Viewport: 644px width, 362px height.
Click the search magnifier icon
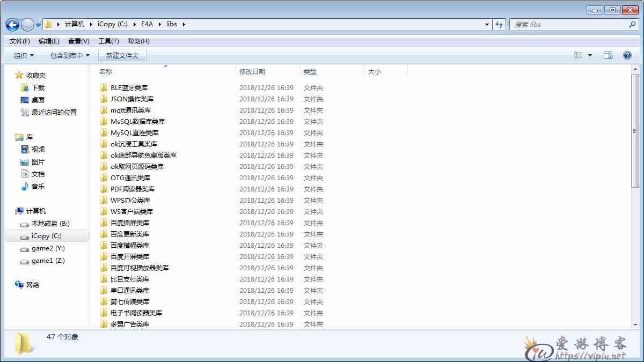632,24
